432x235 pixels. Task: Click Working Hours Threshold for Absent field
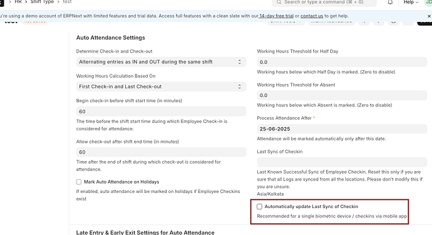(342, 95)
